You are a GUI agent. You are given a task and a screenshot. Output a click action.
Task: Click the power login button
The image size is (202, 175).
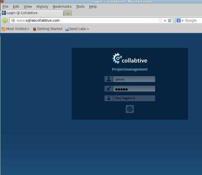pyautogui.click(x=130, y=109)
